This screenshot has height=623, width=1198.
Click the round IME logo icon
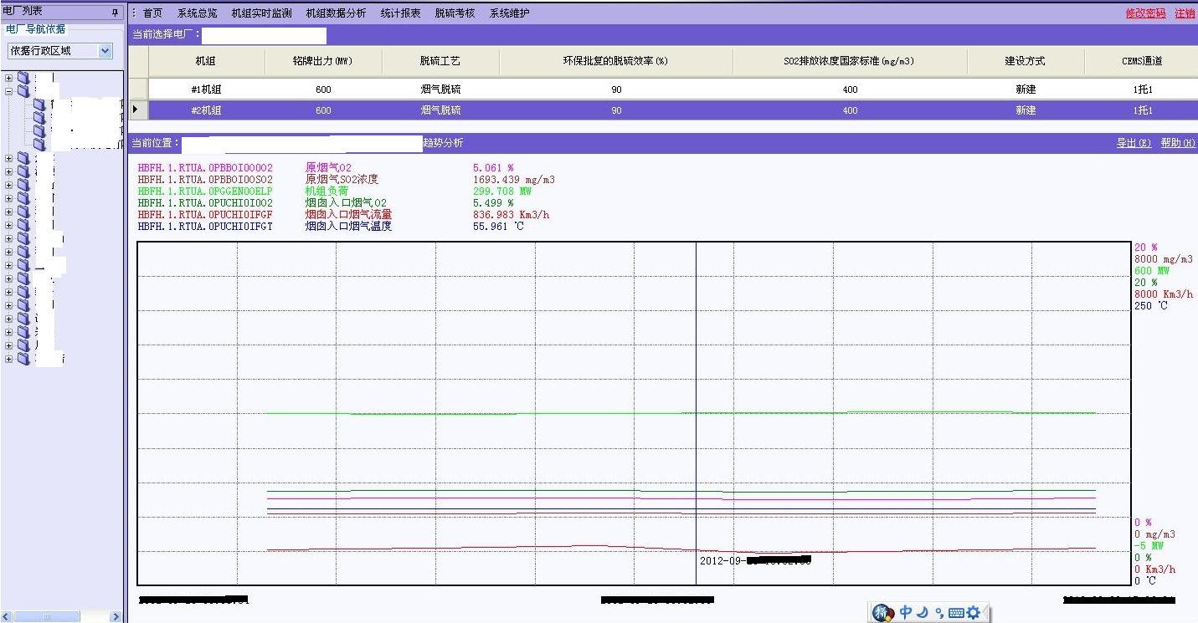[x=884, y=613]
